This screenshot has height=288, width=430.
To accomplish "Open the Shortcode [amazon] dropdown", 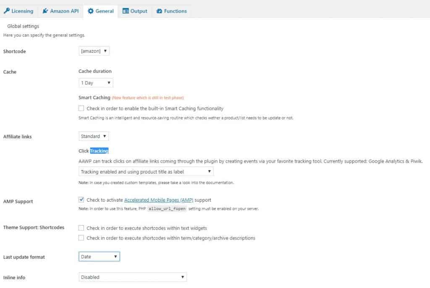I will [x=94, y=51].
